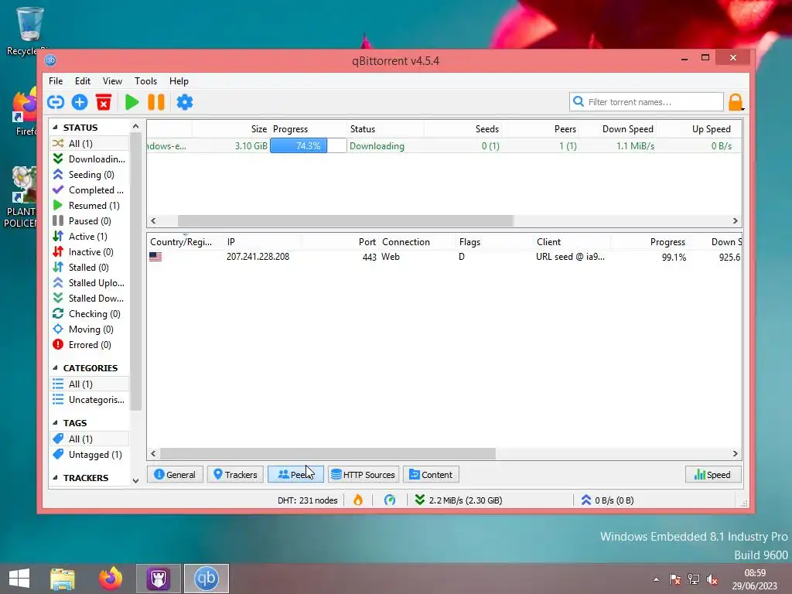Viewport: 792px width, 594px height.
Task: Open Options via the blue gear icon
Action: point(185,103)
